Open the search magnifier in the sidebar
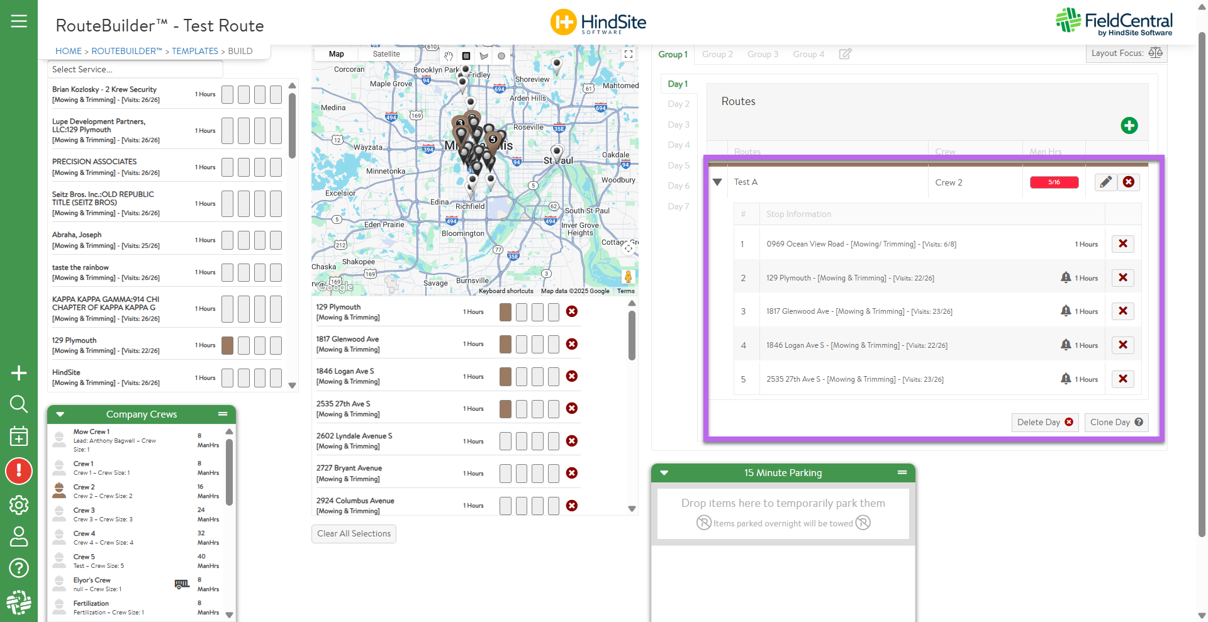This screenshot has width=1208, height=622. pyautogui.click(x=19, y=404)
